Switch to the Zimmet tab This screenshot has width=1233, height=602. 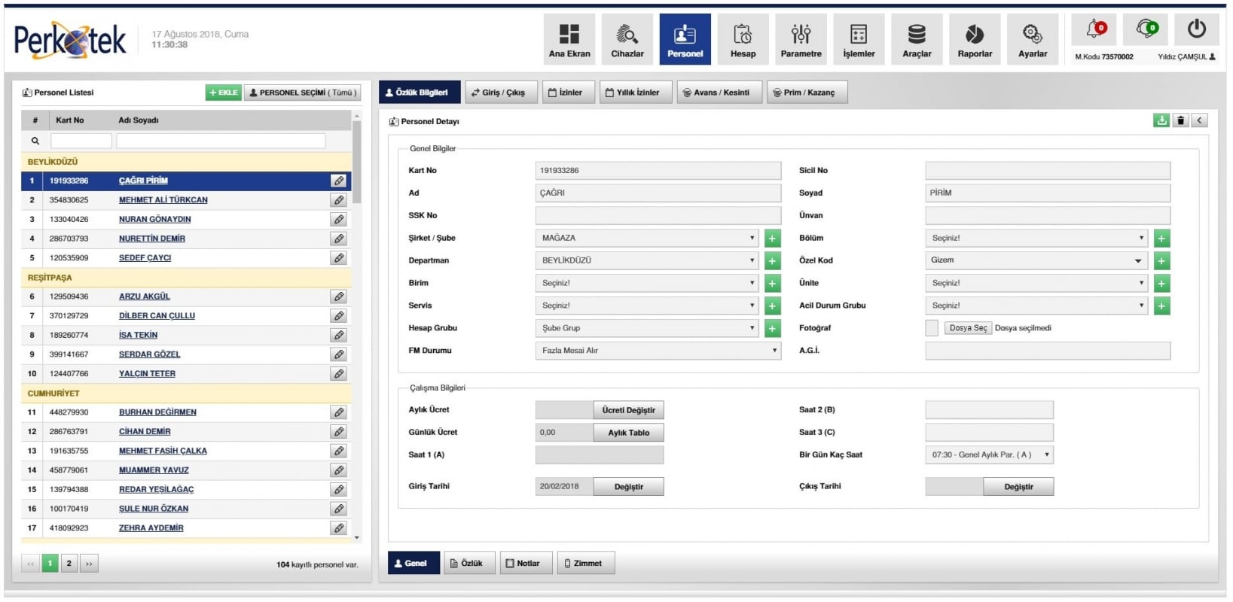point(586,564)
